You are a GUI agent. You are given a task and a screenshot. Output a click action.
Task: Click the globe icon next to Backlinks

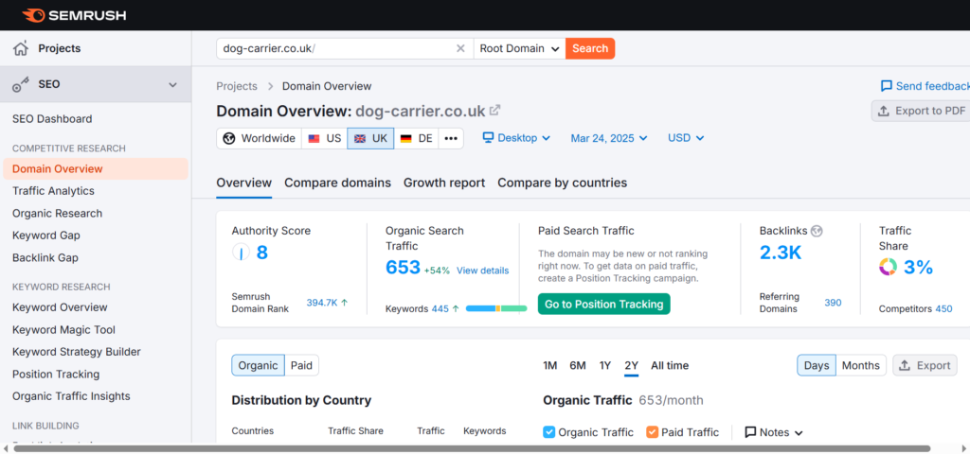point(817,231)
